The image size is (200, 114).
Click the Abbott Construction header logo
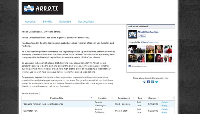[x=43, y=8]
